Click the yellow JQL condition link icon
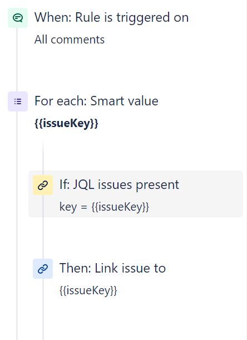Screen dimensions: 247x340 (x=43, y=185)
